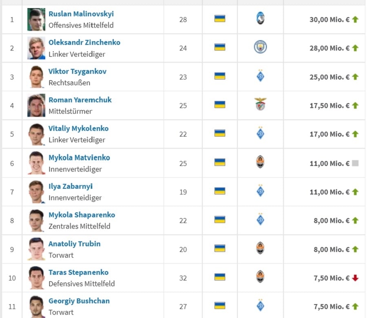Open Ilya Zabarnyi player page
The width and height of the screenshot is (367, 318).
[x=71, y=186]
